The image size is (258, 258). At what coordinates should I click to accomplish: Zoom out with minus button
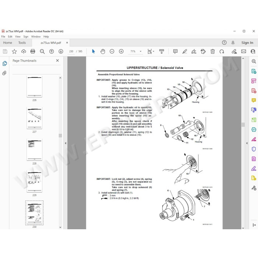click(x=112, y=52)
